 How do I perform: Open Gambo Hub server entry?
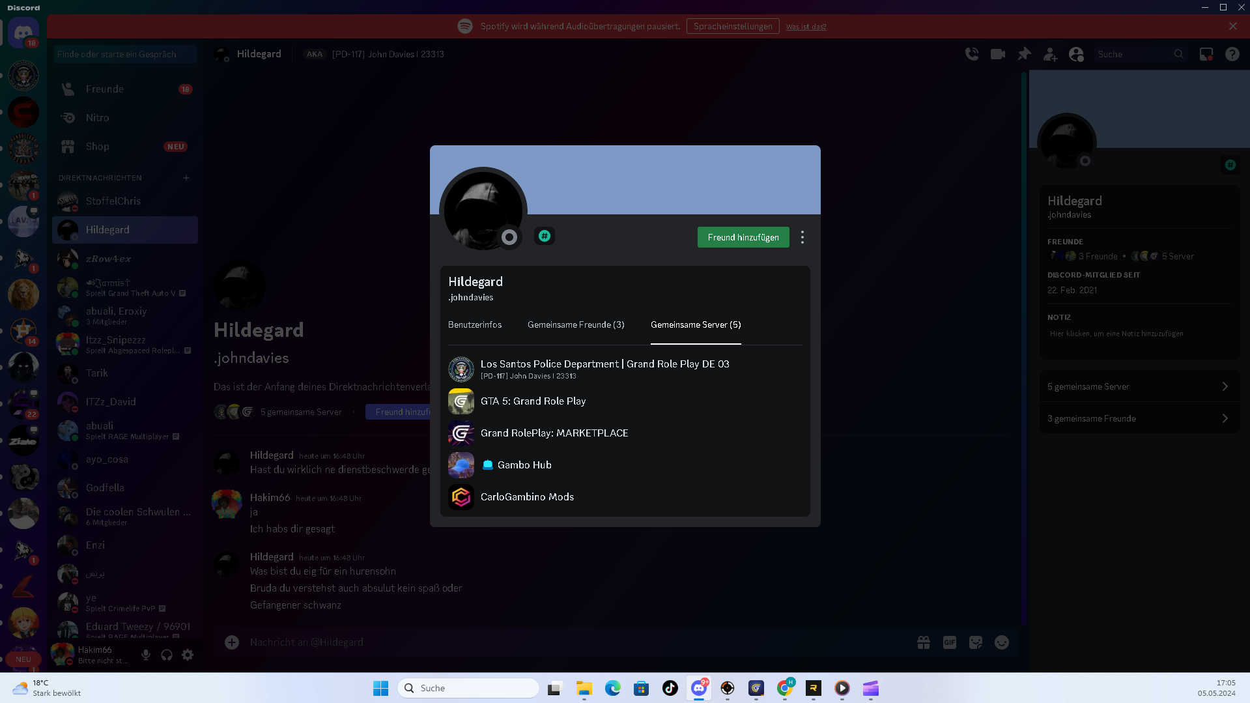point(625,465)
